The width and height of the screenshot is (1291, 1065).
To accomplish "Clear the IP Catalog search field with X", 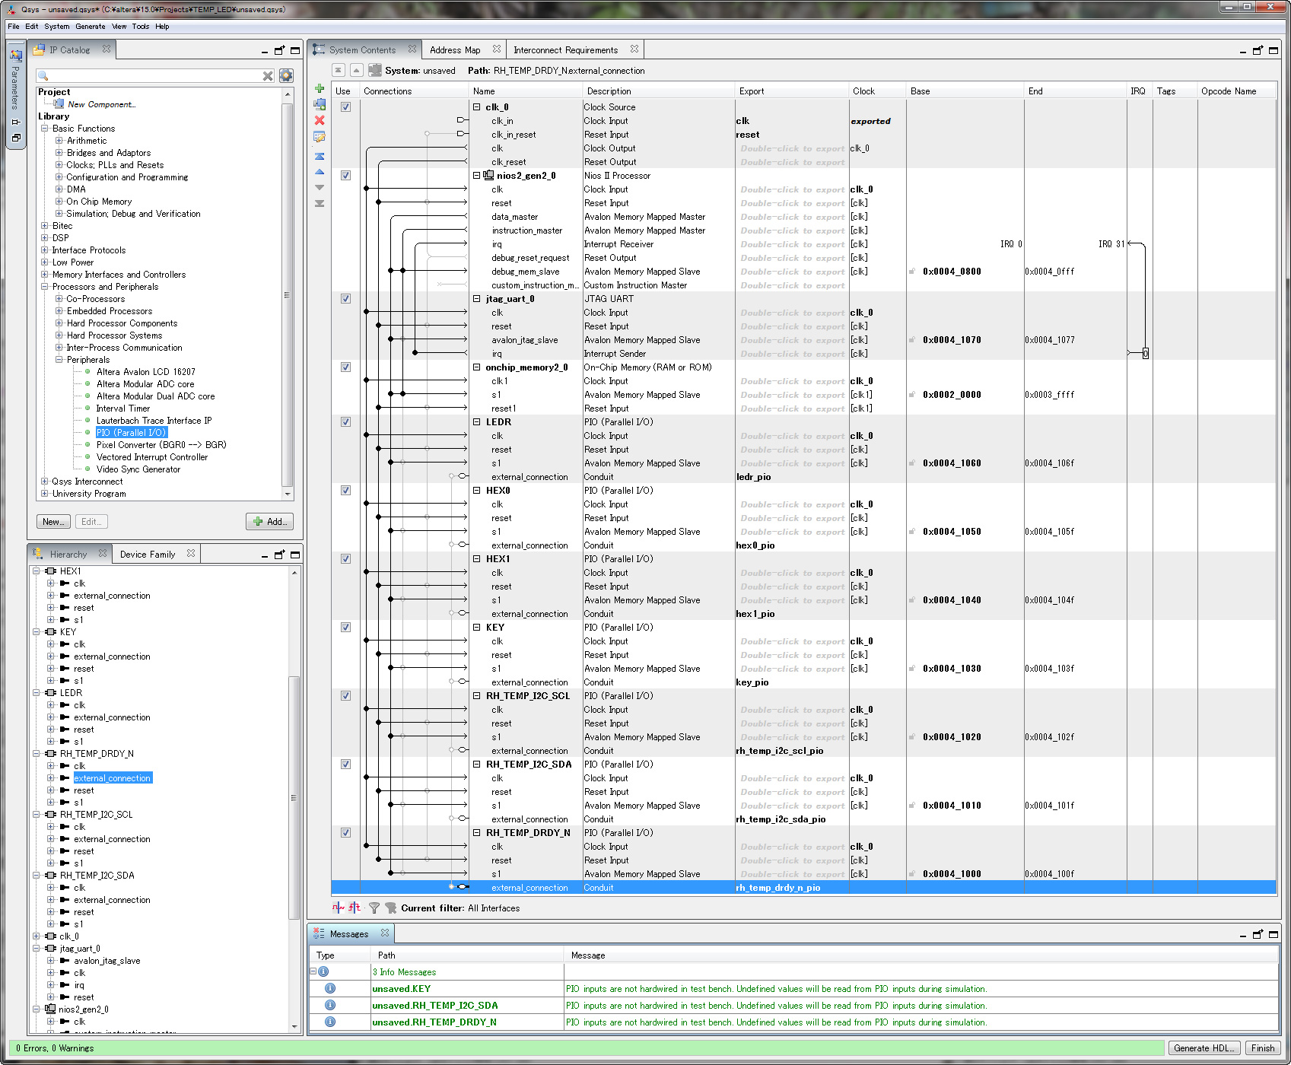I will (268, 75).
